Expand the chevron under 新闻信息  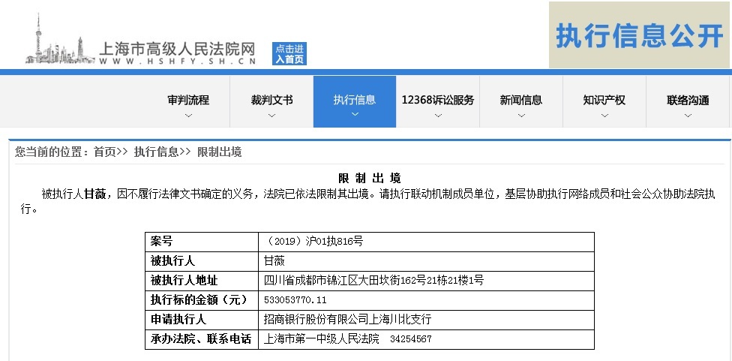coord(521,116)
